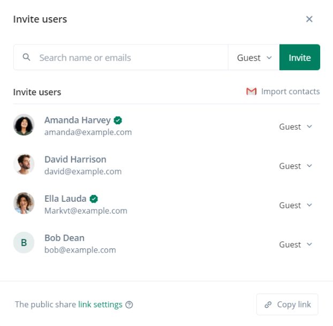Open the link settings hyperlink
The height and width of the screenshot is (326, 333).
[x=100, y=305]
